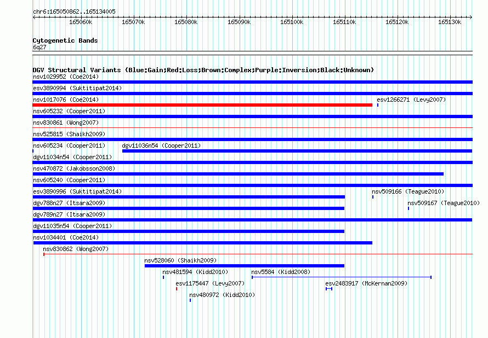488x338 pixels.
Task: Select the nsv528060 (Shaikh2009) blue bar
Action: click(x=245, y=266)
